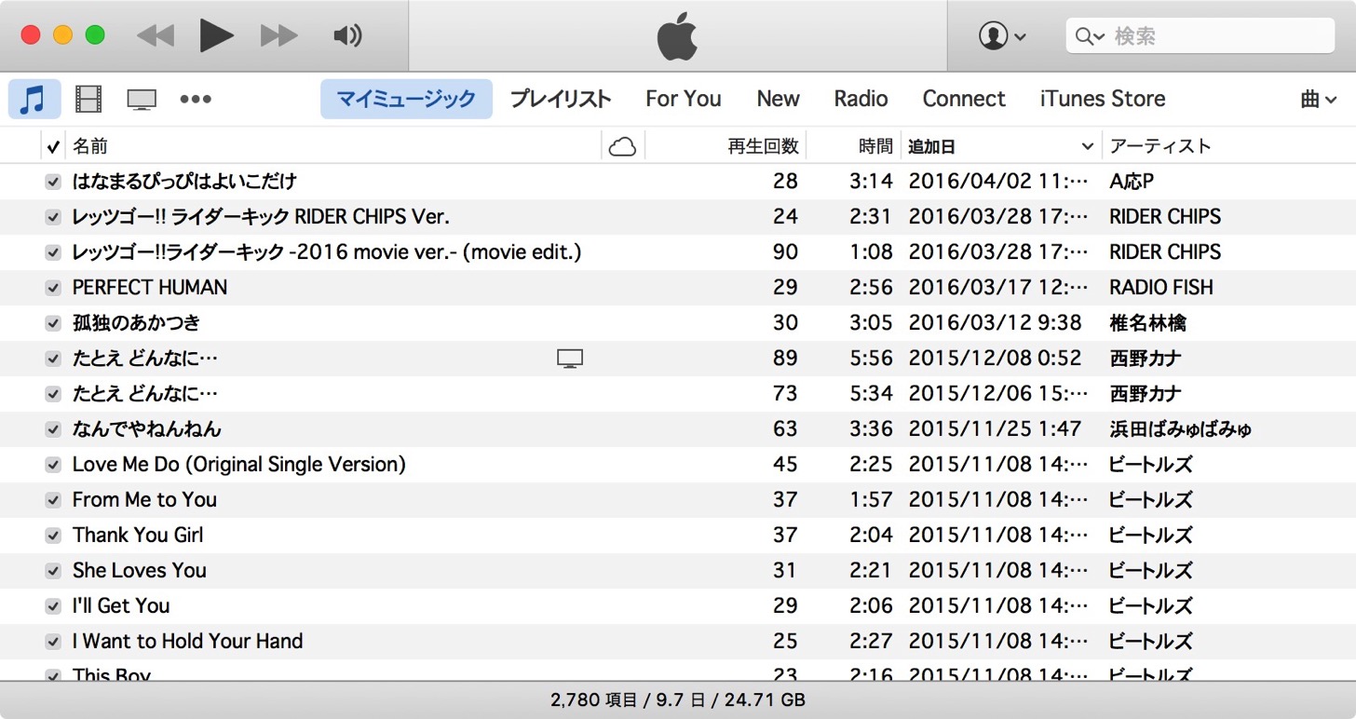
Task: Sort by the アーティスト column header
Action: (x=1160, y=146)
